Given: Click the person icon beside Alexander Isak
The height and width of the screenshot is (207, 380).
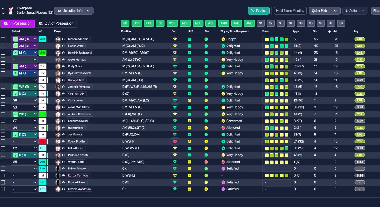Looking at the screenshot, I should pyautogui.click(x=63, y=59).
